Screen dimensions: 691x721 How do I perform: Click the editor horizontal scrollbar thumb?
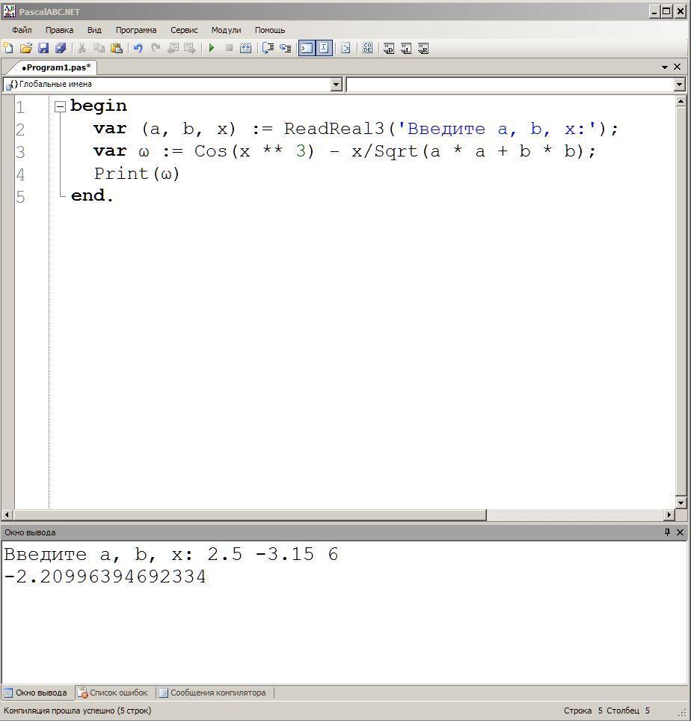(250, 514)
